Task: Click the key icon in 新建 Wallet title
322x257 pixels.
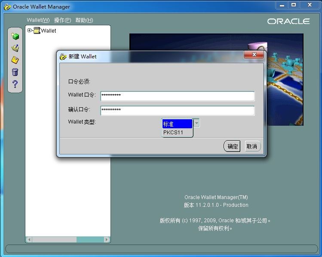Action: coord(63,57)
